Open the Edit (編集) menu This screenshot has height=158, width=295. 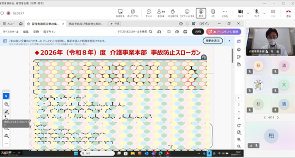(26, 32)
